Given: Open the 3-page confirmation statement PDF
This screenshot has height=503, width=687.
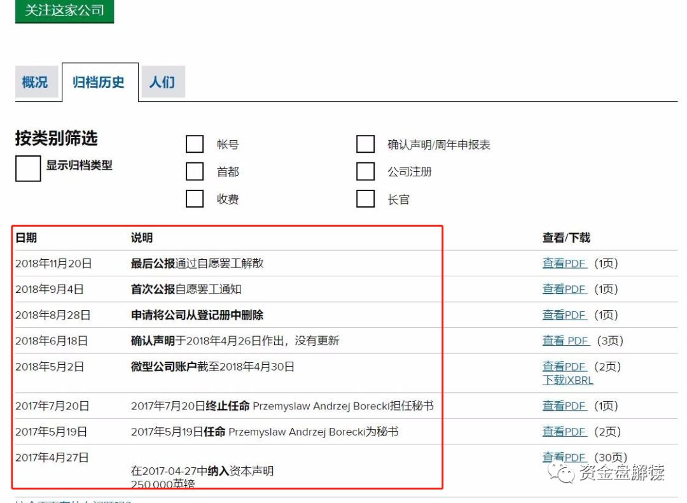Looking at the screenshot, I should (566, 341).
